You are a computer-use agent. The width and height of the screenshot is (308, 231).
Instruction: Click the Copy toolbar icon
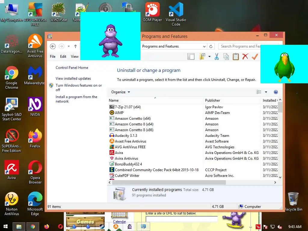(x=226, y=57)
